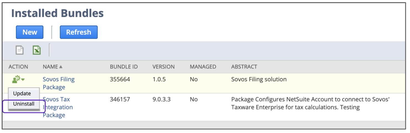This screenshot has width=410, height=133.
Task: Click the Sovos Filing solution abstract text
Action: coord(259,79)
